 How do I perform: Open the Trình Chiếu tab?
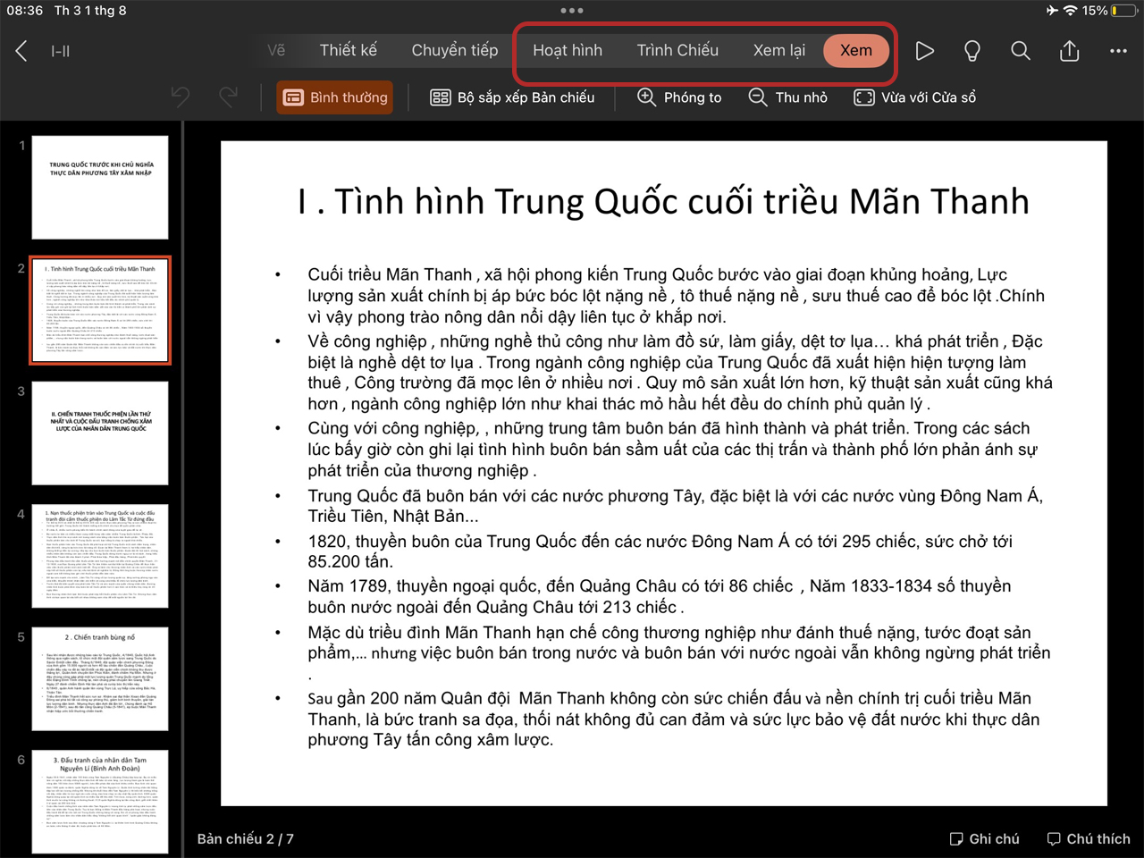coord(677,50)
